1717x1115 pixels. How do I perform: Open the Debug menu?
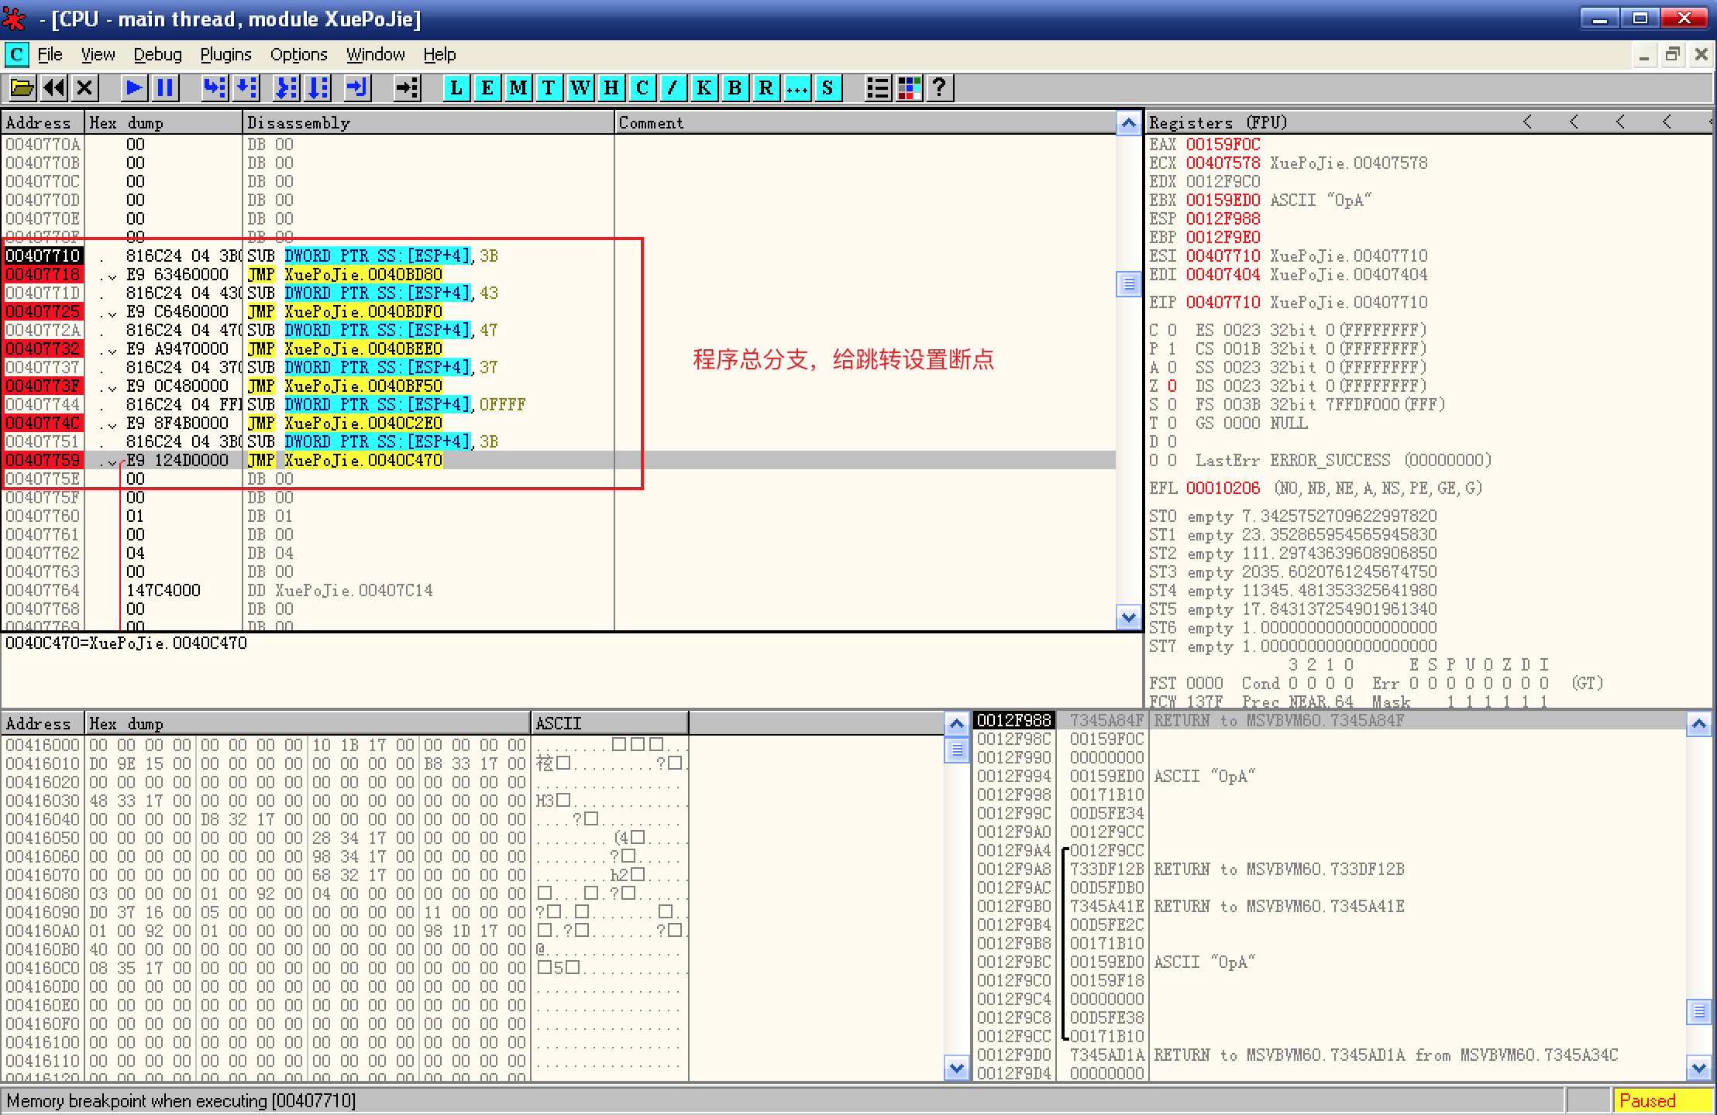pos(157,54)
